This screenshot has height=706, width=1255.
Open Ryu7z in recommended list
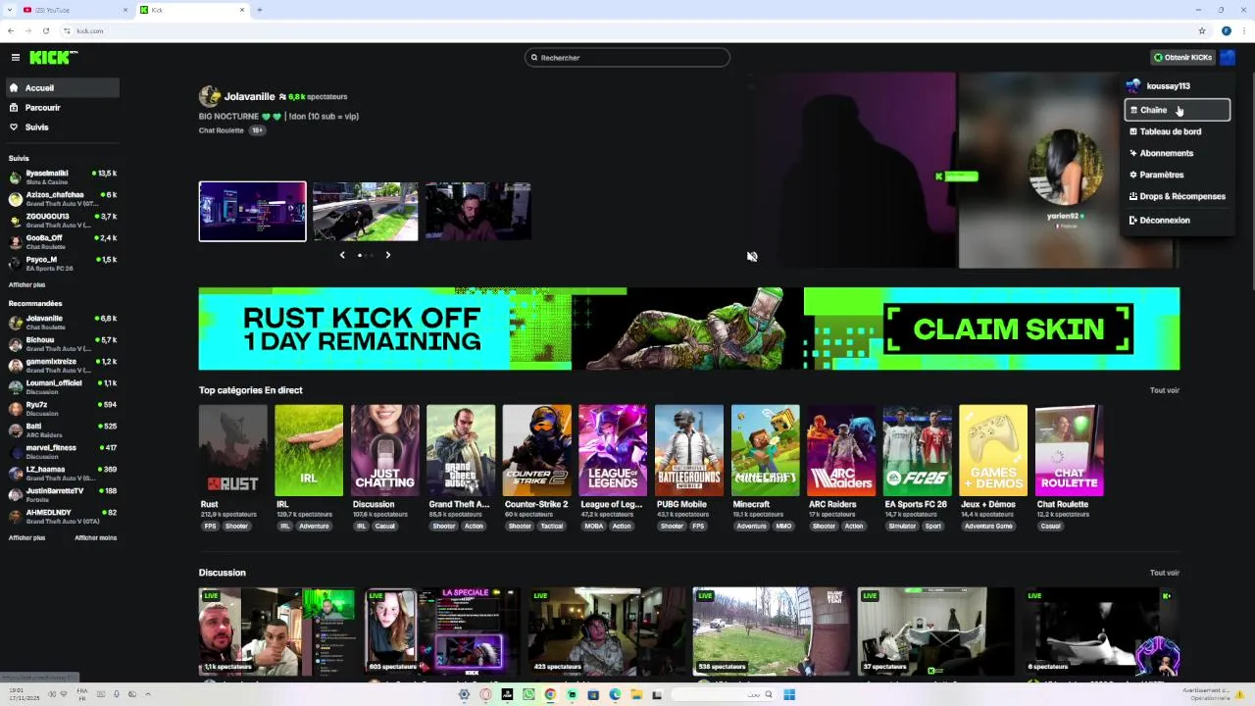click(x=61, y=409)
